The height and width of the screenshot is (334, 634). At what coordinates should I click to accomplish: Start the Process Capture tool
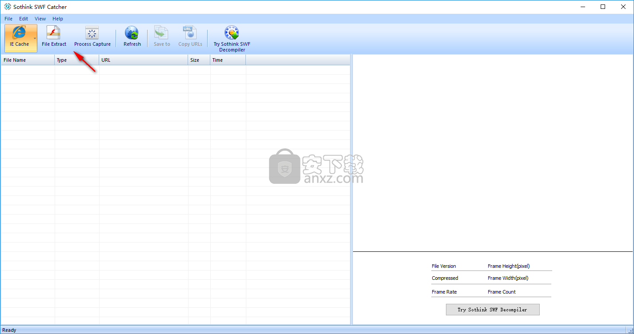coord(92,37)
